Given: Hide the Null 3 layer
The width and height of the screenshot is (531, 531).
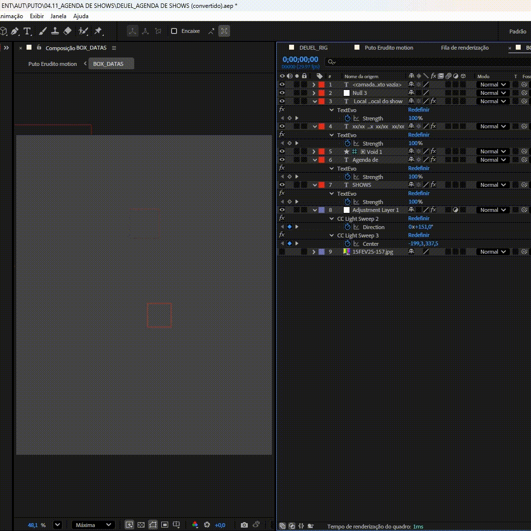Looking at the screenshot, I should (282, 93).
